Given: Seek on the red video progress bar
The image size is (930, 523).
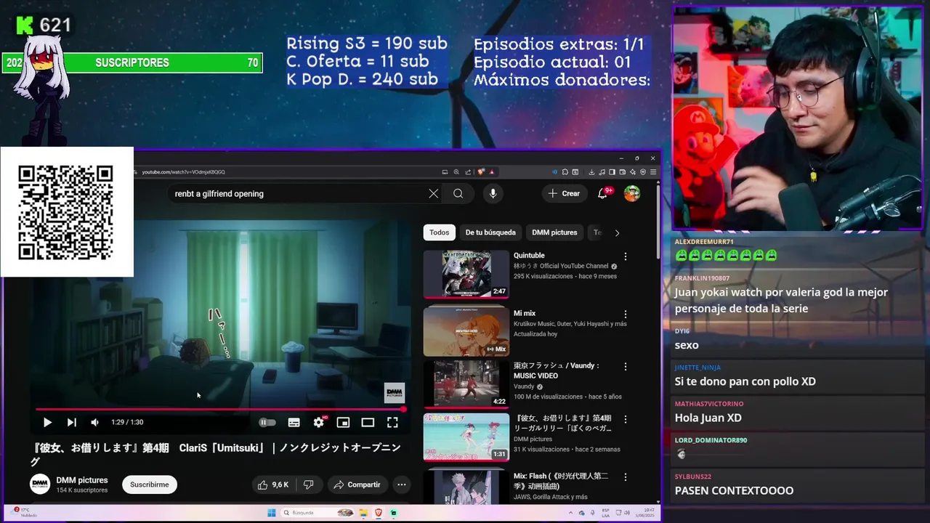Looking at the screenshot, I should click(220, 409).
